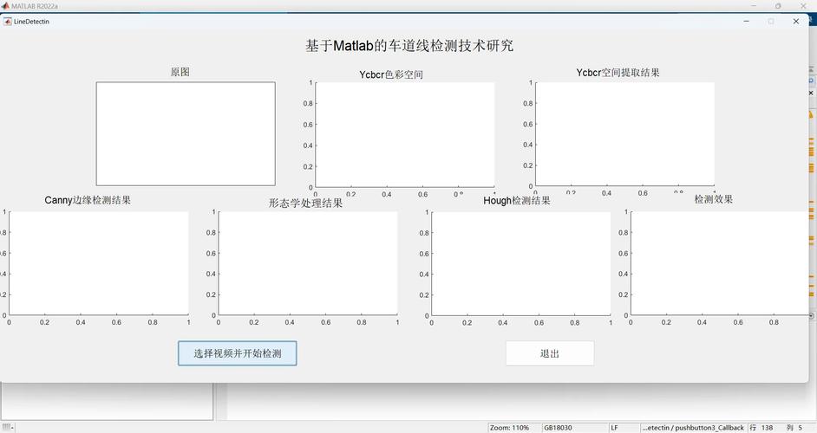Viewport: 817px width, 433px height.
Task: Click the MATLAB R2022a title bar icon
Action: point(5,6)
